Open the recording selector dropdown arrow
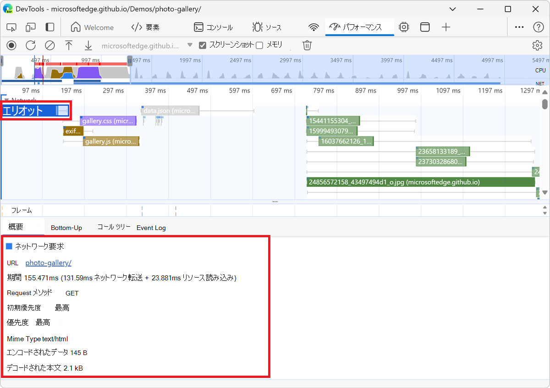Viewport: 550px width, 388px height. 190,45
